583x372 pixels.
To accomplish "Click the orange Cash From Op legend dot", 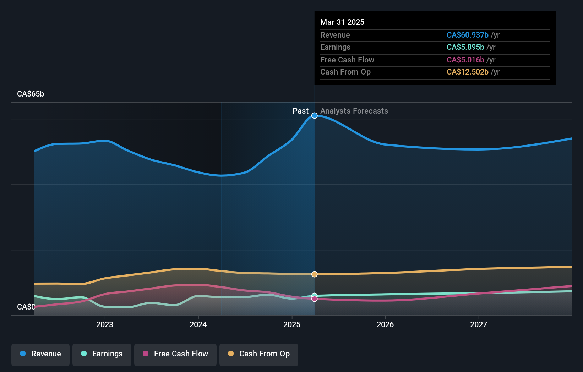I will (231, 354).
